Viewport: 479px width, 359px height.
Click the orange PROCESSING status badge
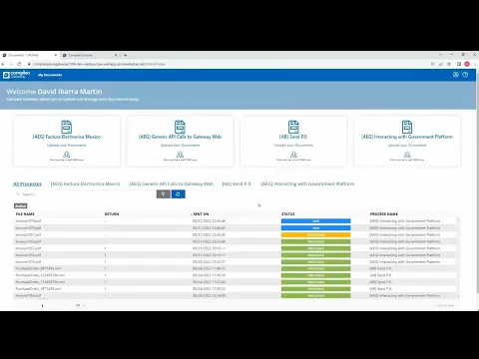315,234
